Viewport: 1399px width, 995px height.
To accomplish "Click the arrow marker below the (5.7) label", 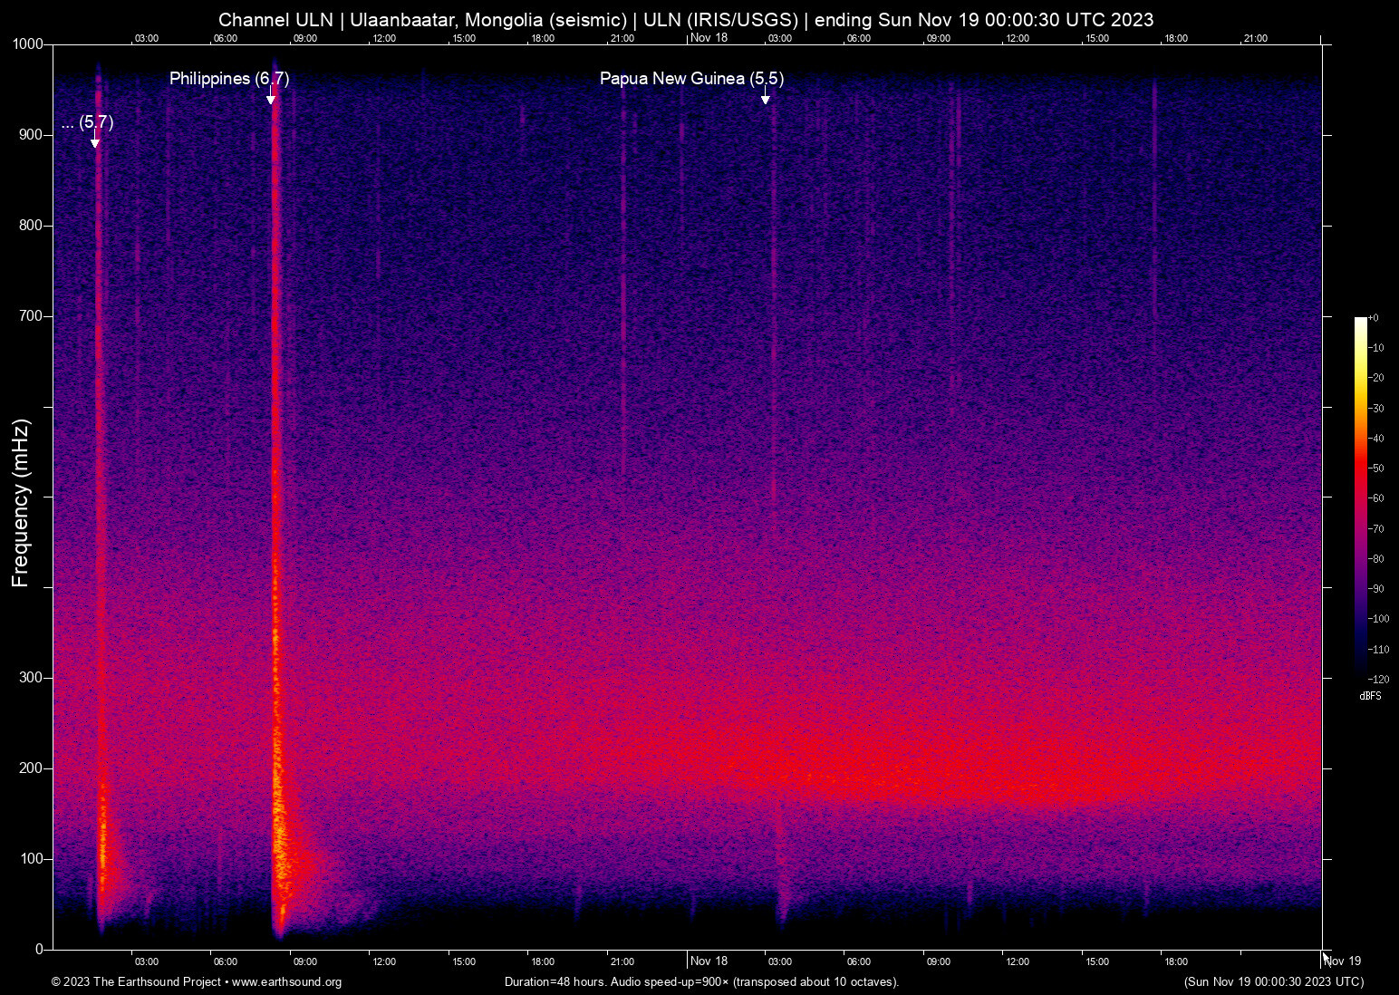I will 95,142.
